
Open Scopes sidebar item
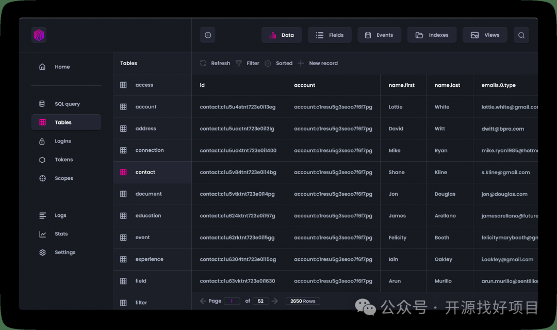tap(64, 178)
